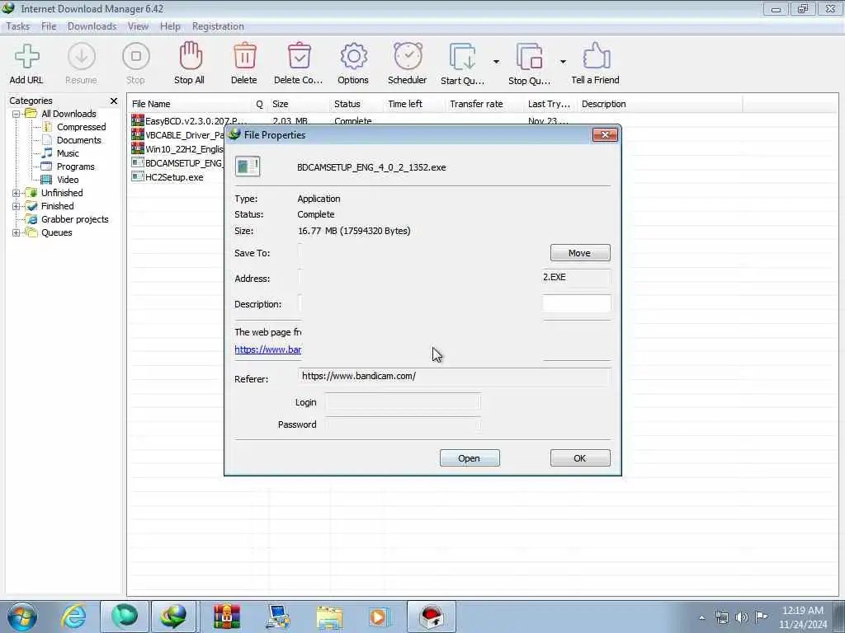Click Move button in File Properties
The height and width of the screenshot is (633, 845).
580,253
